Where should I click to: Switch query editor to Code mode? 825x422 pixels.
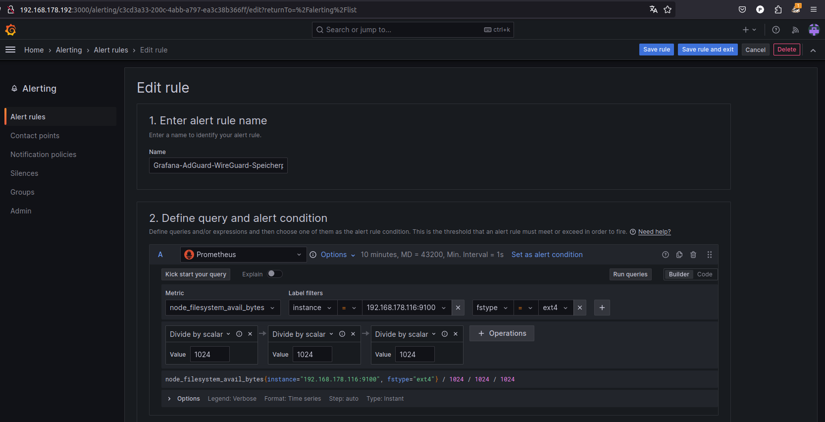tap(704, 274)
